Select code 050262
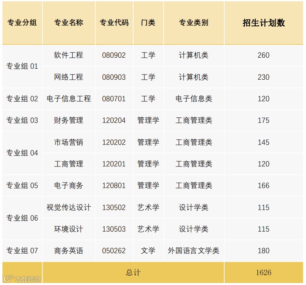306x285 pixels. pos(114,251)
